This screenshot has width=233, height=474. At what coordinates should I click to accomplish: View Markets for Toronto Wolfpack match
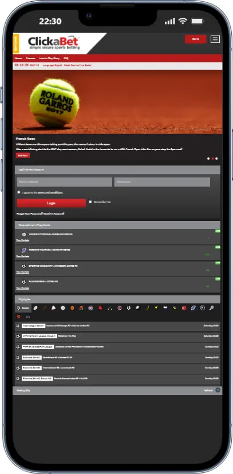tap(23, 256)
